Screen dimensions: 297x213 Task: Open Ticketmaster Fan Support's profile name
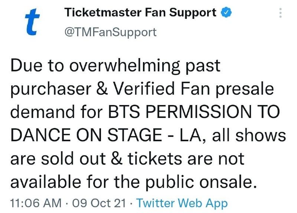pyautogui.click(x=141, y=11)
